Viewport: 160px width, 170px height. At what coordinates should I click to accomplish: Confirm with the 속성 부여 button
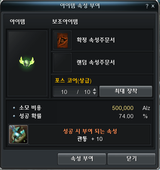(x=82, y=159)
